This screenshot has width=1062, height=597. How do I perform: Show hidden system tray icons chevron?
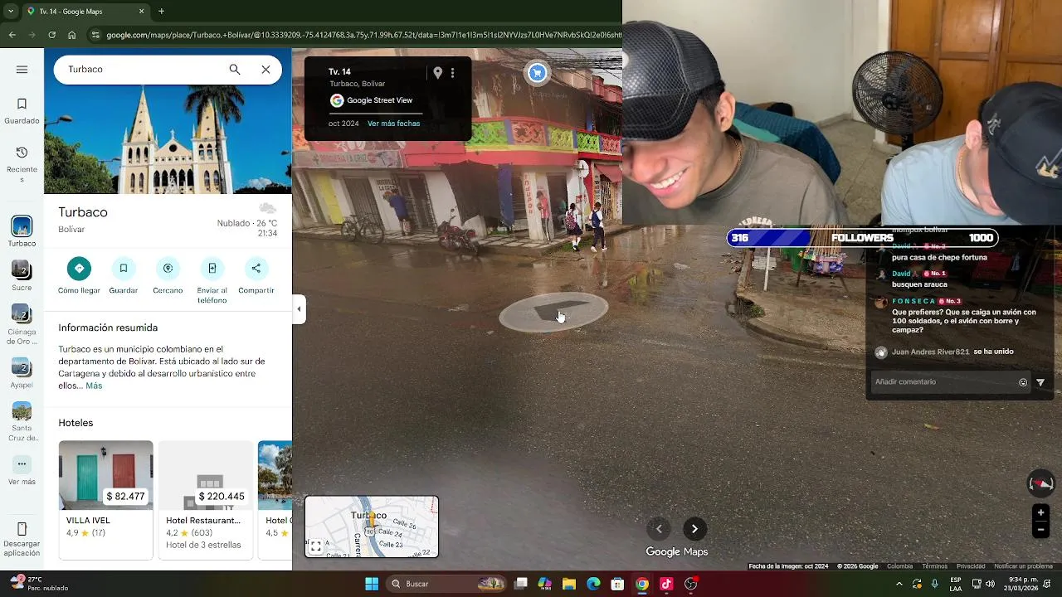(x=899, y=584)
